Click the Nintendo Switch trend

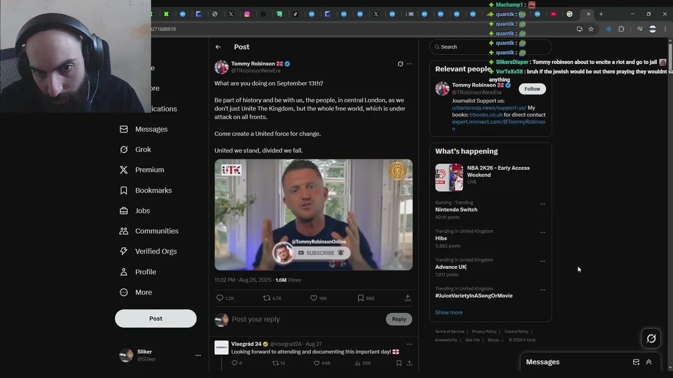pyautogui.click(x=456, y=209)
